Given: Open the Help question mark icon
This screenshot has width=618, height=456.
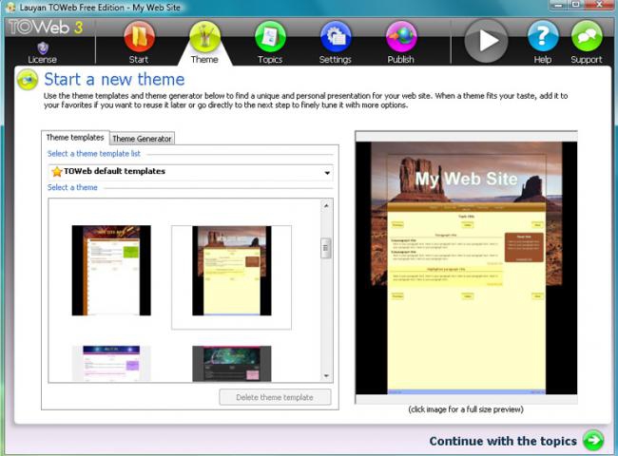Looking at the screenshot, I should tap(543, 37).
